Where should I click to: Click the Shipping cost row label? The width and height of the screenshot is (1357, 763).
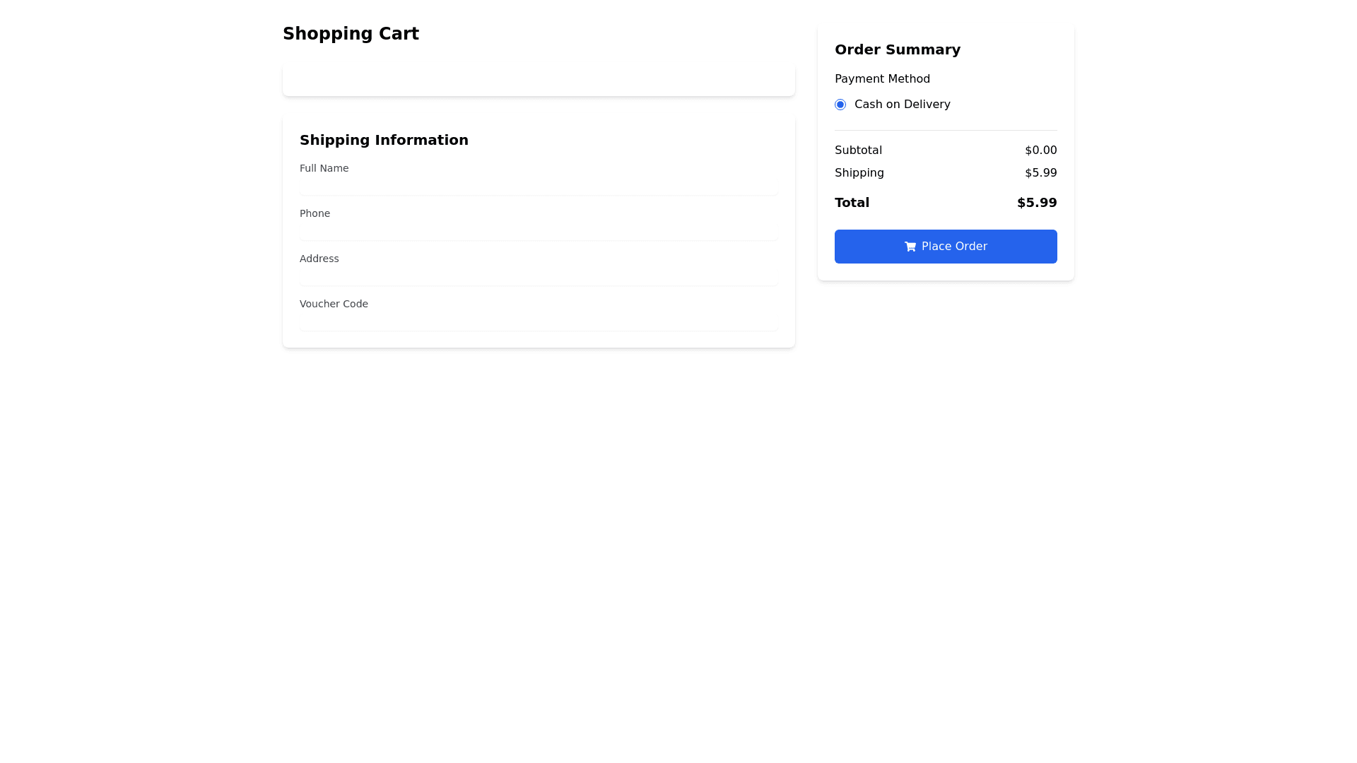tap(859, 173)
